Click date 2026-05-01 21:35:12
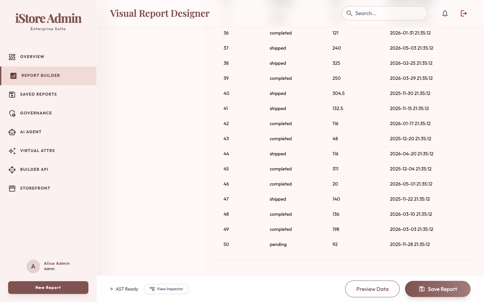Image resolution: width=484 pixels, height=302 pixels. (x=411, y=184)
